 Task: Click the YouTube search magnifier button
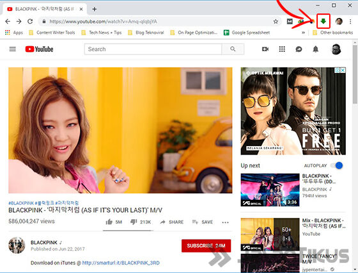[233, 49]
